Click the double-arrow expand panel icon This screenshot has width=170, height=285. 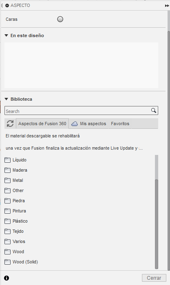167,6
